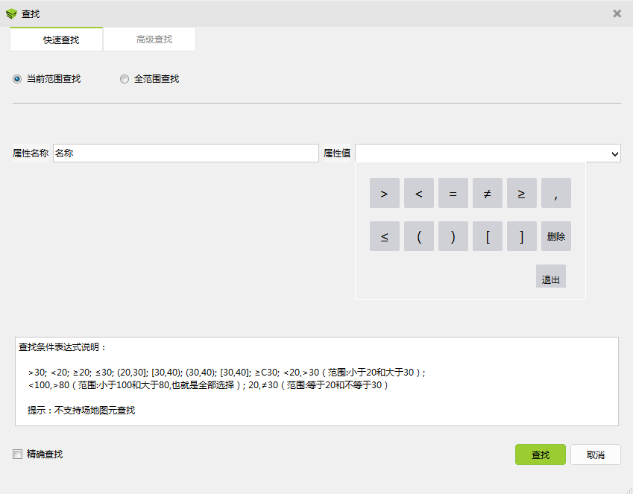Image resolution: width=633 pixels, height=494 pixels.
Task: Click the 查找条件表达式说明 heading text
Action: pyautogui.click(x=62, y=347)
